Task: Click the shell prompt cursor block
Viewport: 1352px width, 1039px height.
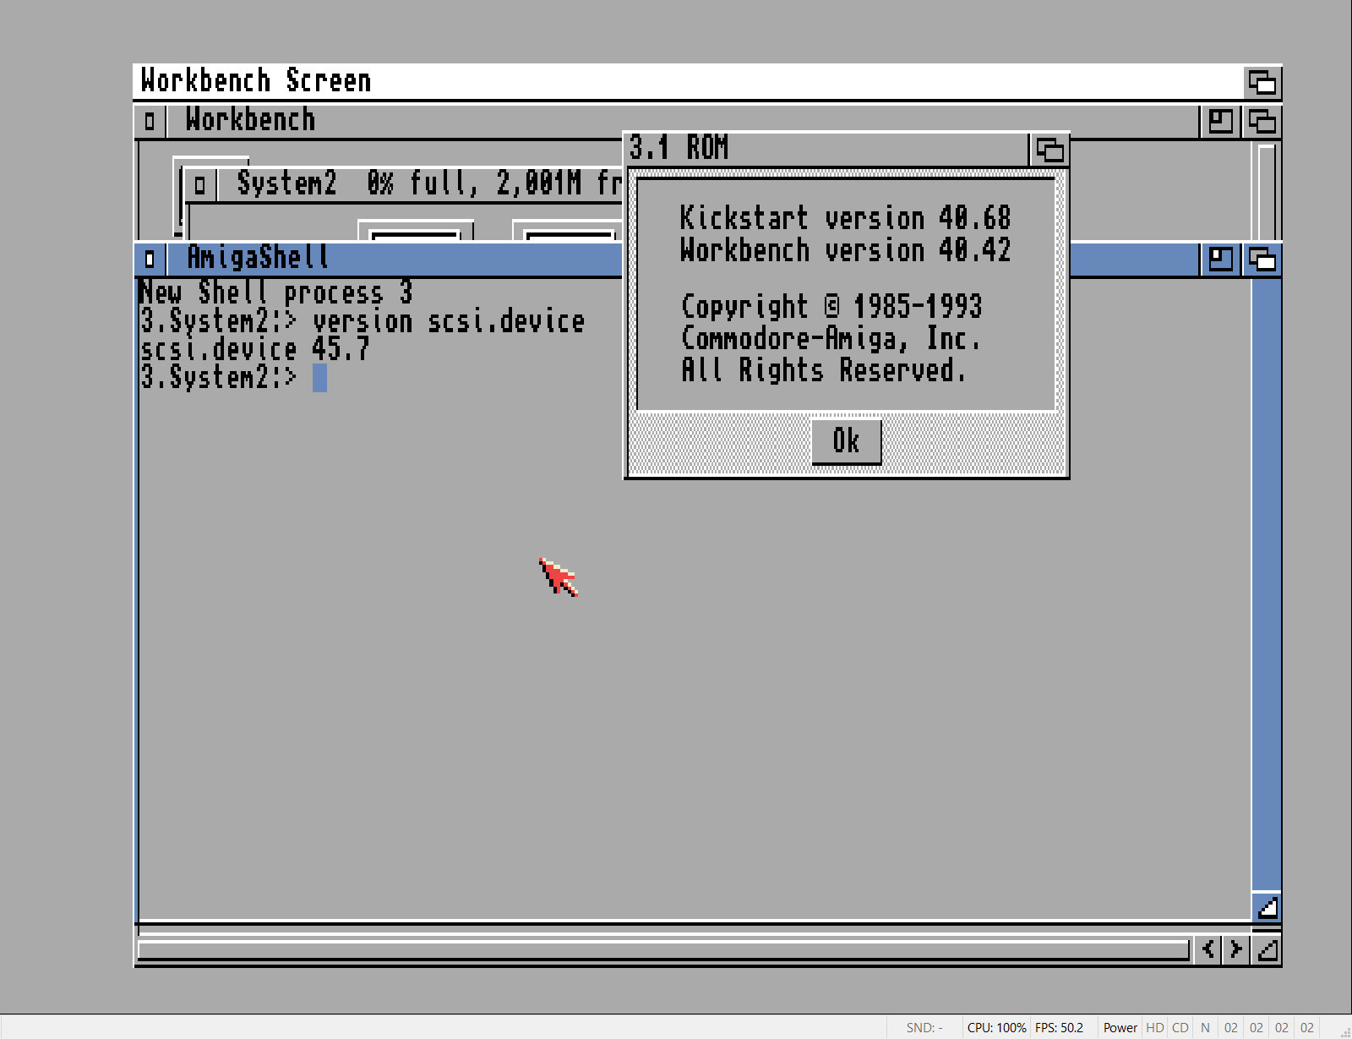Action: [319, 378]
